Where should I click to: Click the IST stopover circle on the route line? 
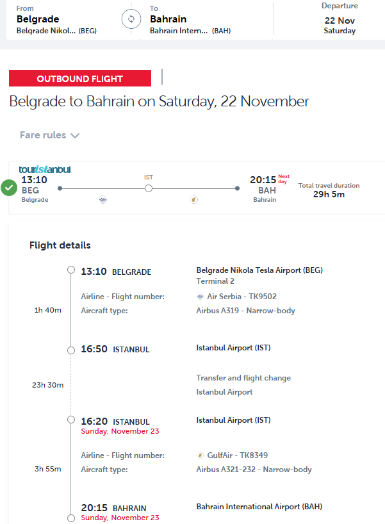pyautogui.click(x=149, y=188)
